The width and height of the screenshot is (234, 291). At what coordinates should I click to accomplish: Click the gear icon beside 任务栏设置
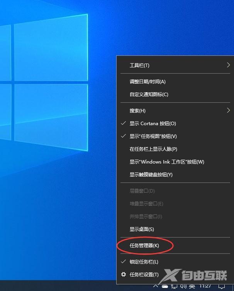(x=124, y=274)
